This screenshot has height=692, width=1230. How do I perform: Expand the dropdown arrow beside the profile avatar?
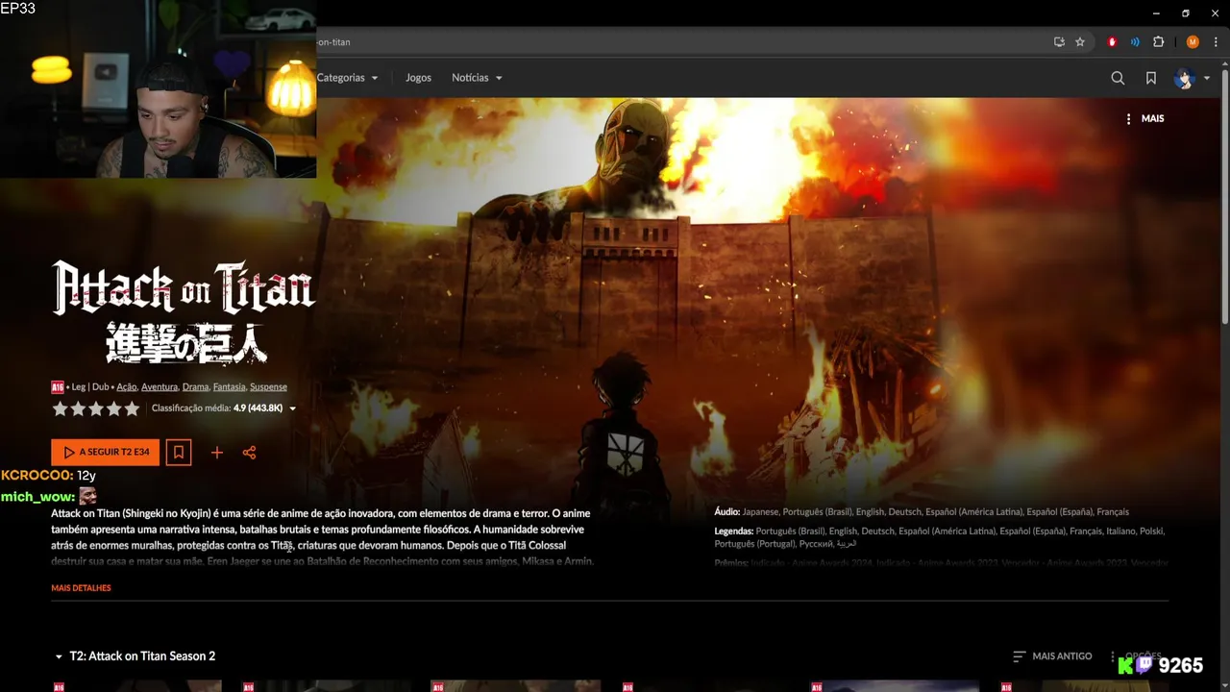click(x=1207, y=79)
